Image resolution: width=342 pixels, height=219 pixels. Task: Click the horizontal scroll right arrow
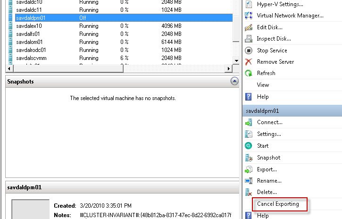228,68
